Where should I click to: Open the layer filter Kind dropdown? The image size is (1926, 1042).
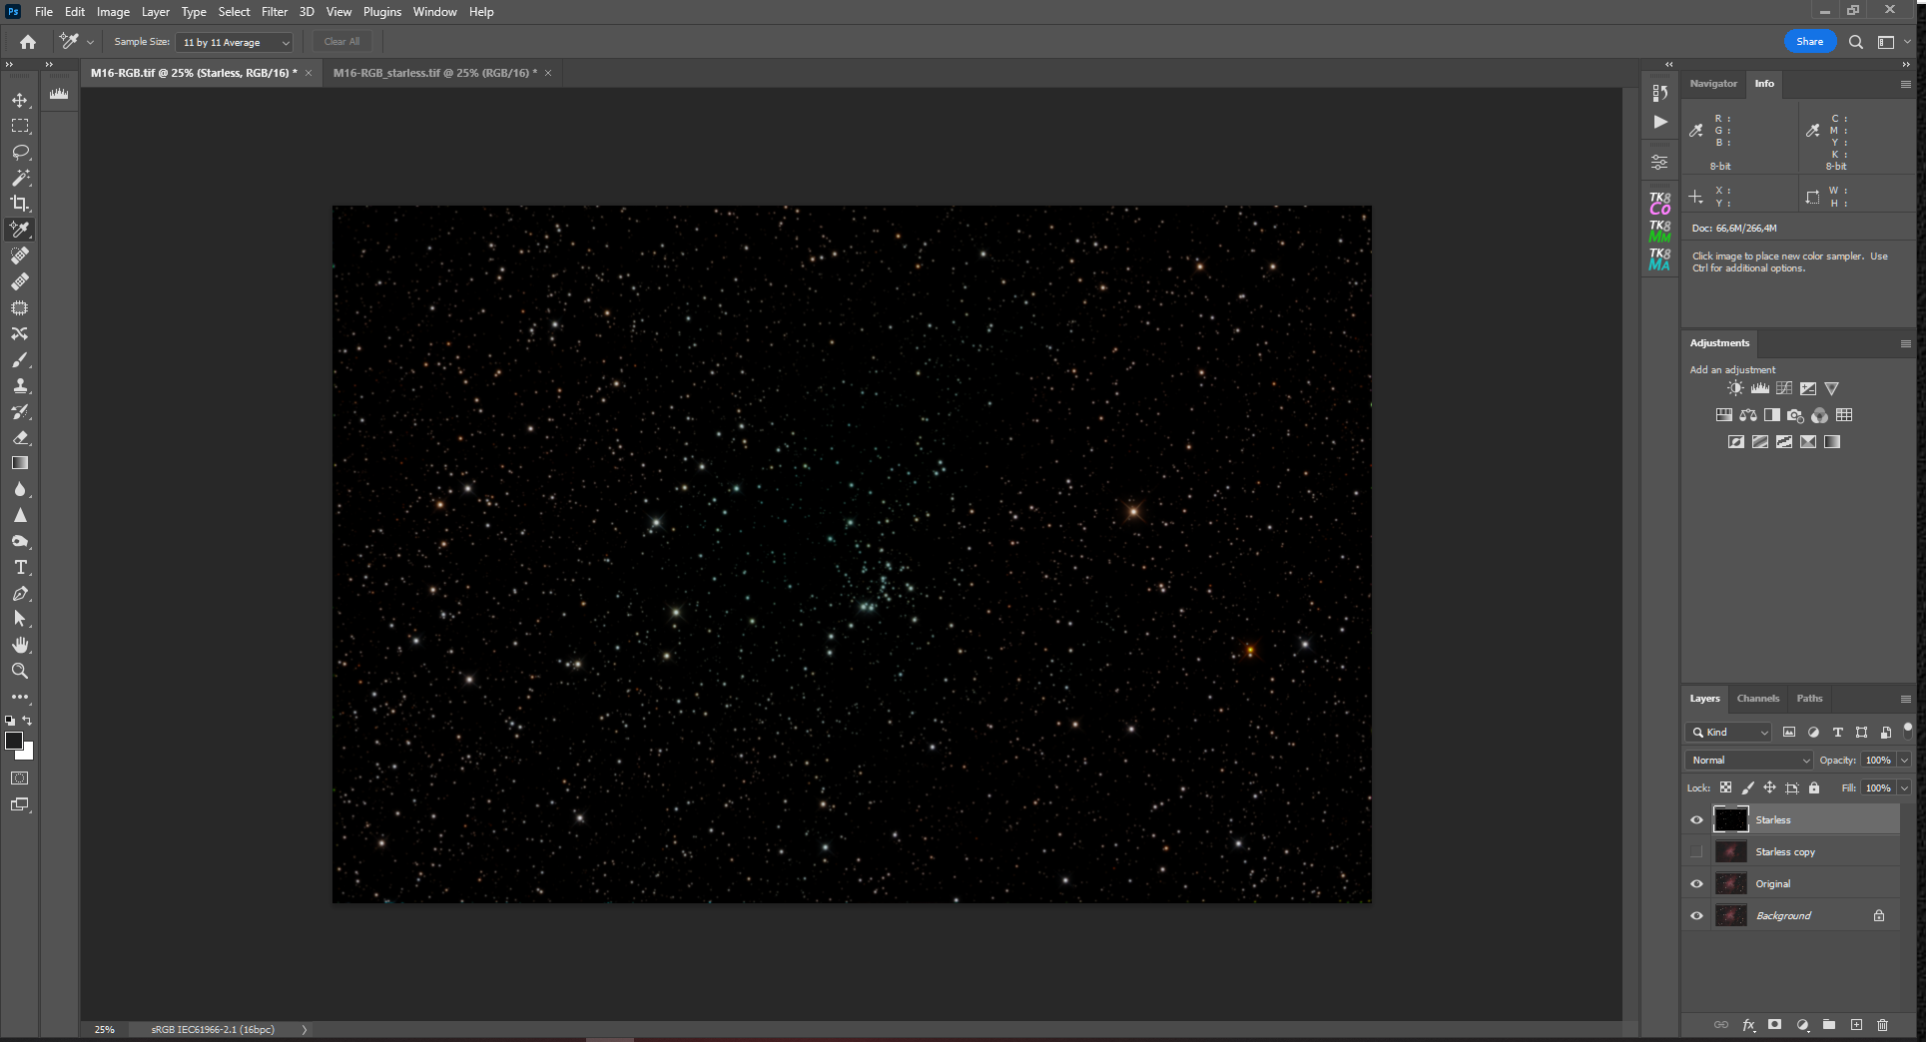[1728, 733]
